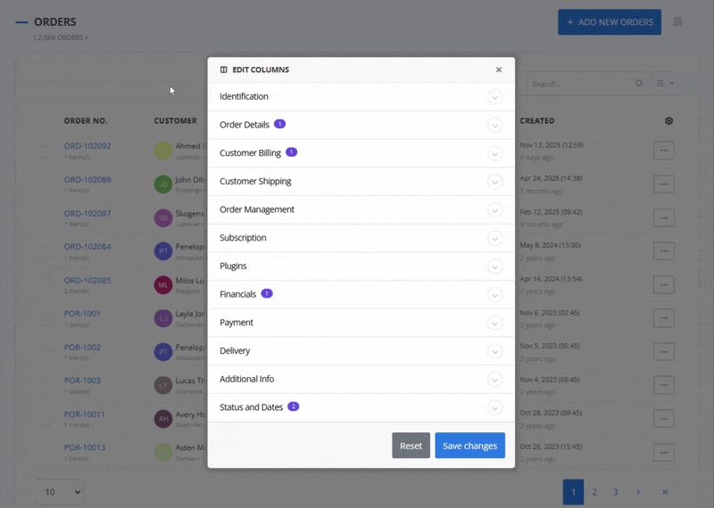
Task: Go to pagination page 1
Action: 573,492
